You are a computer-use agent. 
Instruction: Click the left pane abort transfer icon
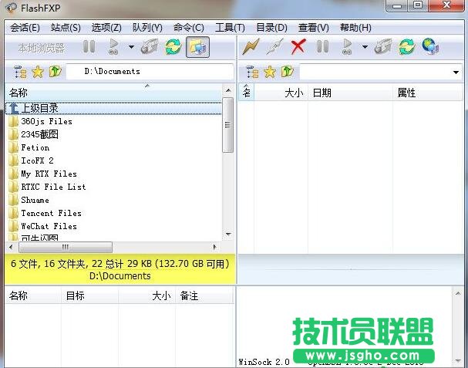coord(150,47)
